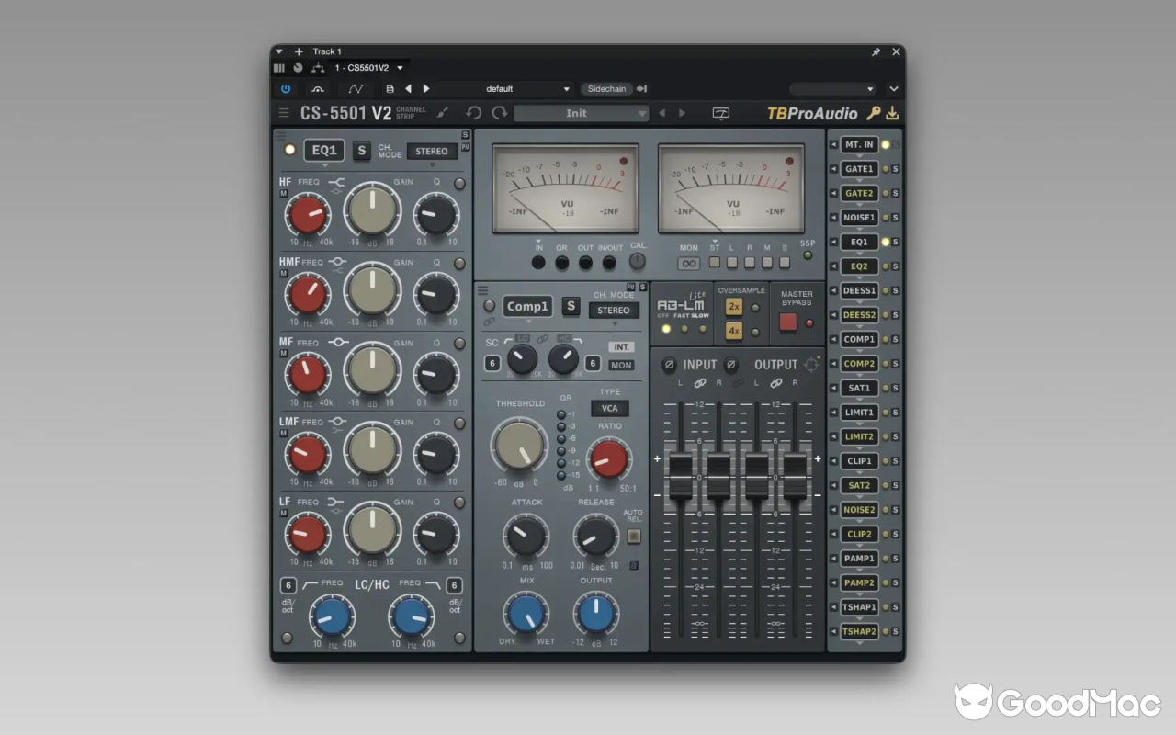1176x735 pixels.
Task: Solo the EQ1 module with S button
Action: click(x=362, y=151)
